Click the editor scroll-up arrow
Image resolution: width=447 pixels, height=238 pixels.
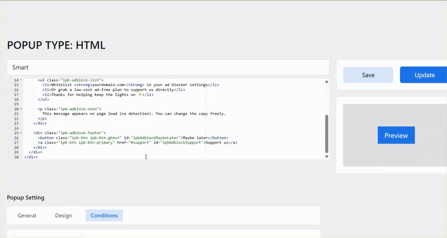(327, 82)
